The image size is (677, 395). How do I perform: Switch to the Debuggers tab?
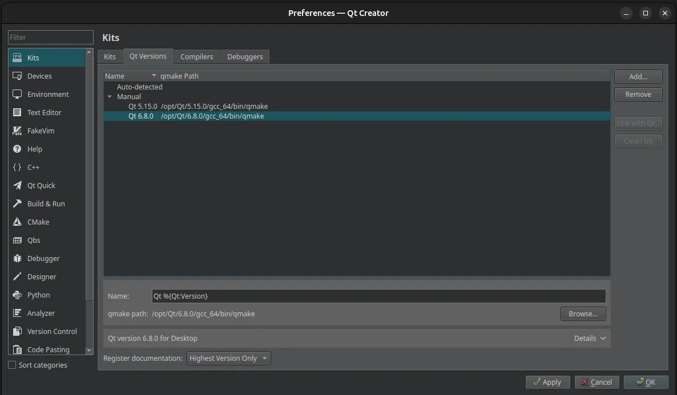tap(244, 56)
